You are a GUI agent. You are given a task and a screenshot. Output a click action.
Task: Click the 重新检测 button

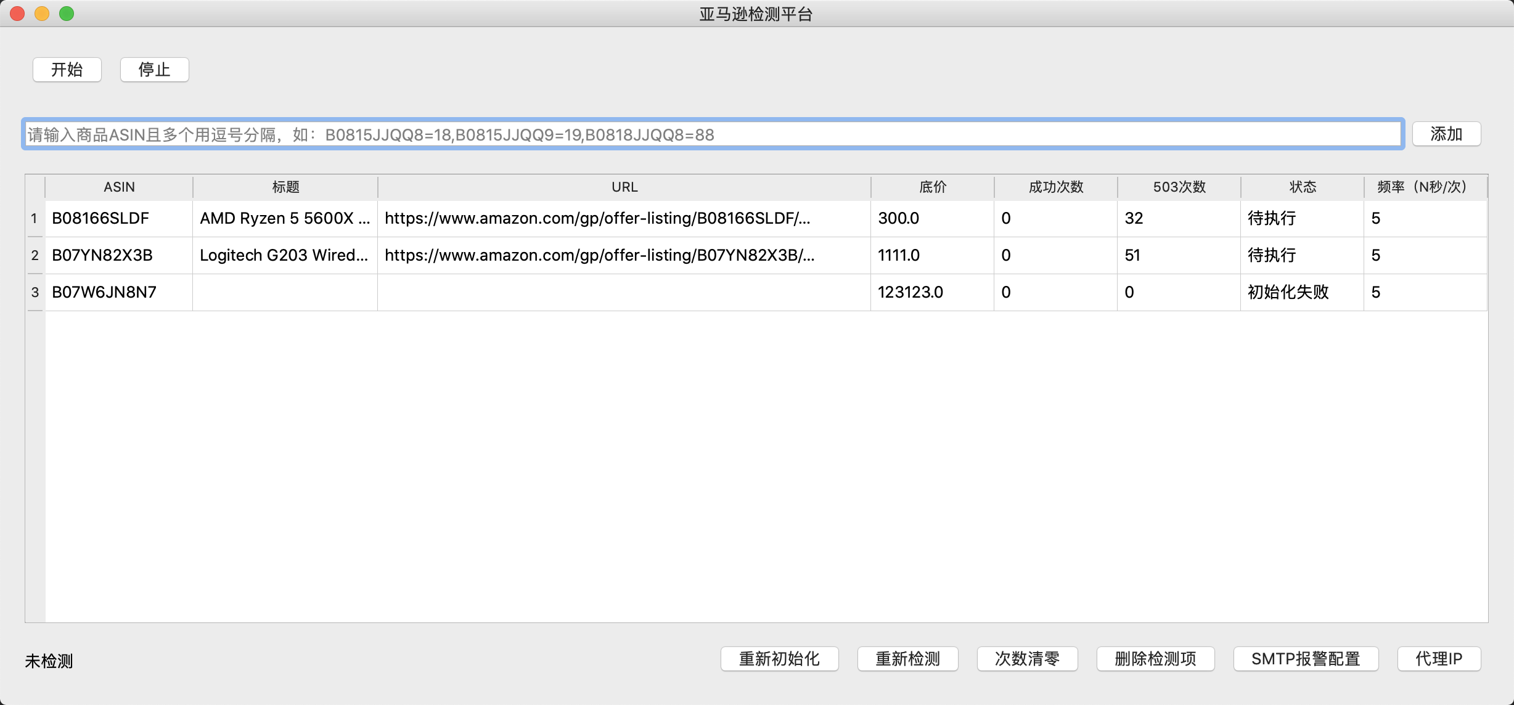[x=907, y=659]
